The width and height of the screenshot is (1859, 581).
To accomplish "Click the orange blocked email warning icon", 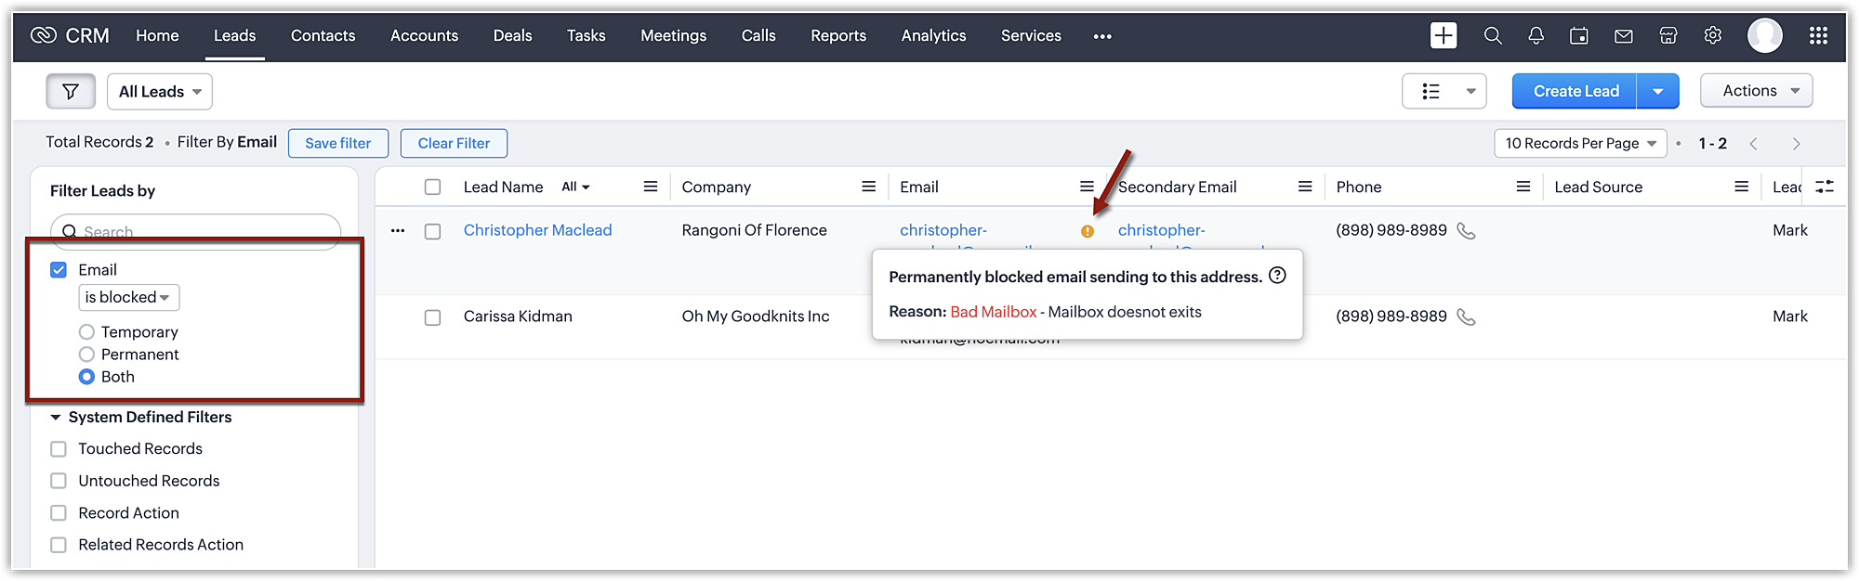I will coord(1088,231).
